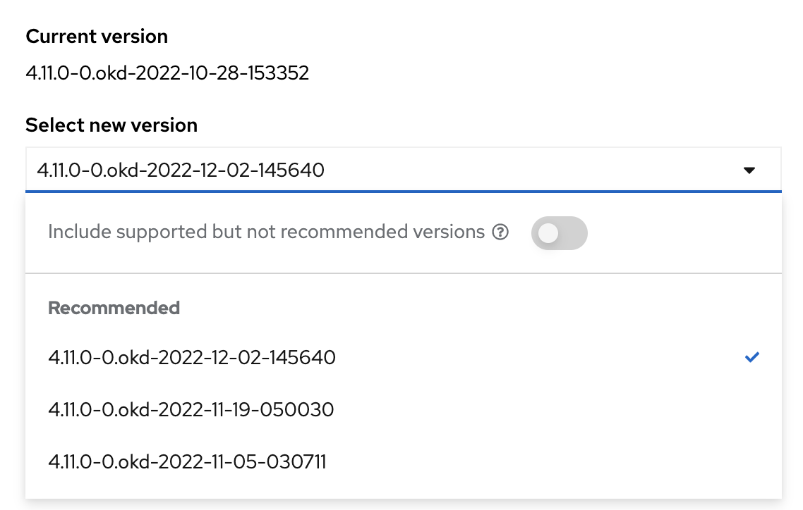The height and width of the screenshot is (510, 803).
Task: Click the 'Current version' heading
Action: tap(97, 37)
